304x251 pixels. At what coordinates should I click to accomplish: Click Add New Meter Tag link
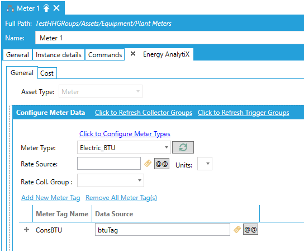[x=51, y=198]
